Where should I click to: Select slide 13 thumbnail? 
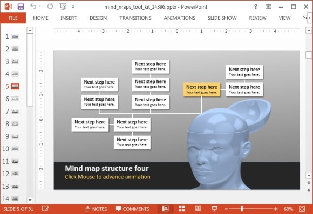(x=15, y=187)
